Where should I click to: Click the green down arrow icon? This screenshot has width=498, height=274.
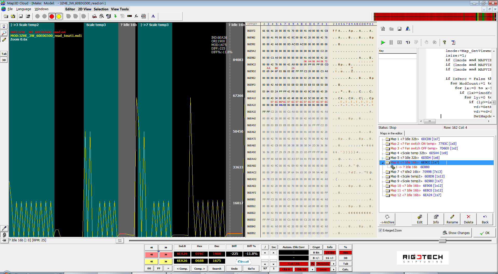[115, 16]
